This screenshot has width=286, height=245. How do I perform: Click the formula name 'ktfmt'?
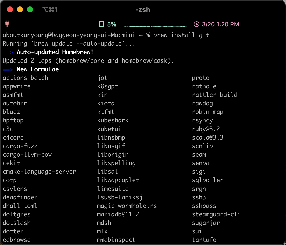[x=106, y=112]
